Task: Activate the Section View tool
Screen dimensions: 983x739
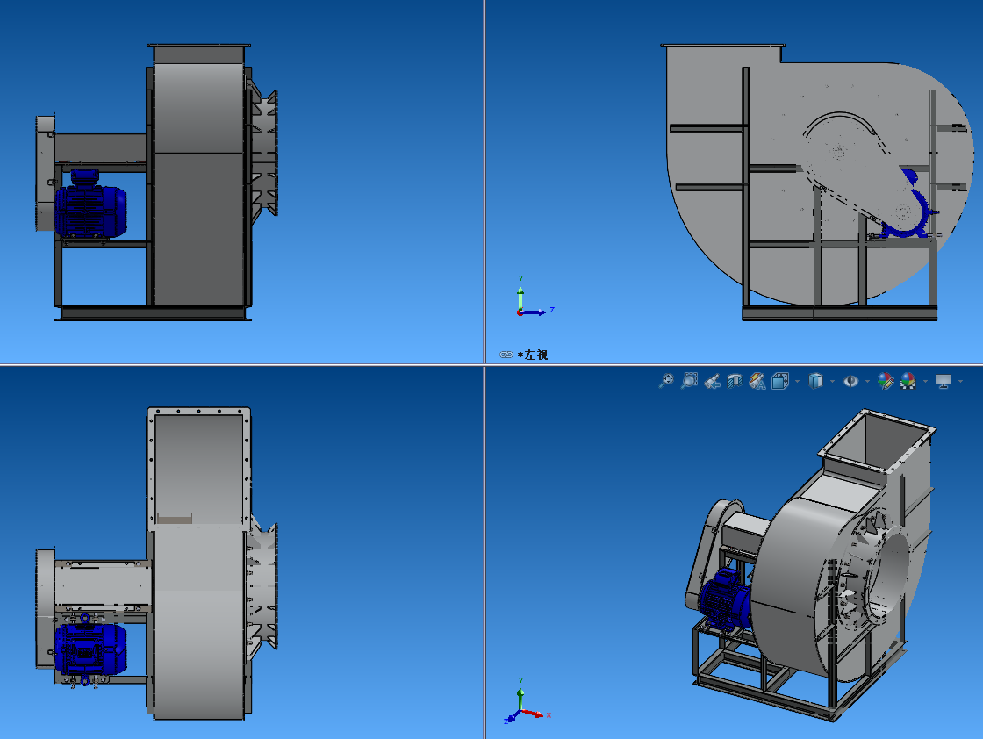Action: click(x=735, y=381)
